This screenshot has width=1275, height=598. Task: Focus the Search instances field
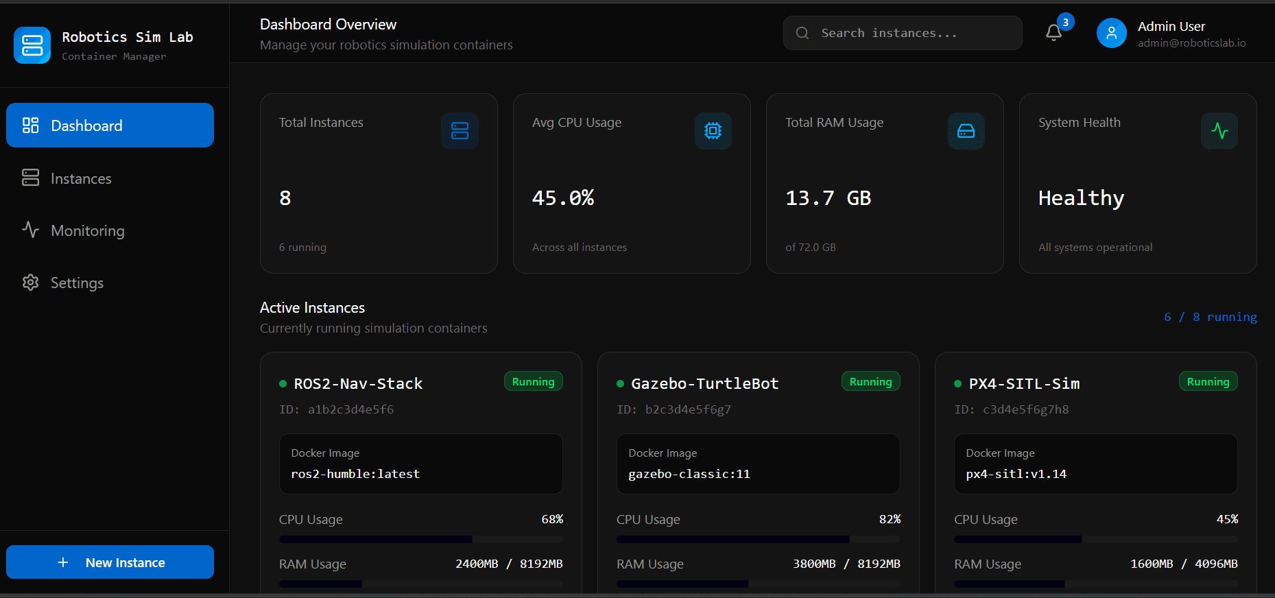tap(912, 33)
